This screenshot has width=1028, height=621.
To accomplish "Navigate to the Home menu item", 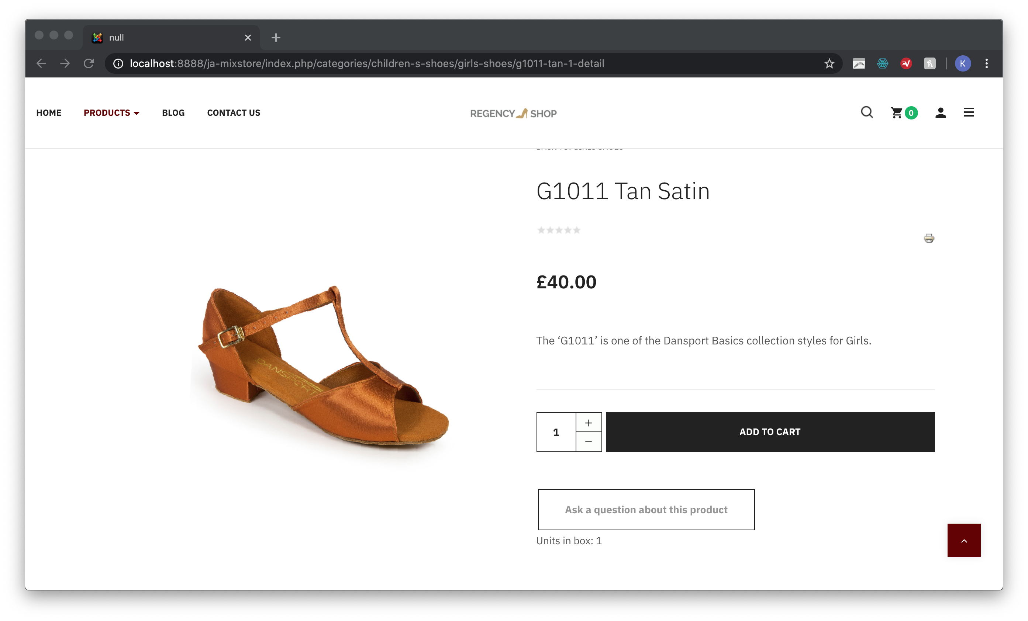I will click(49, 112).
